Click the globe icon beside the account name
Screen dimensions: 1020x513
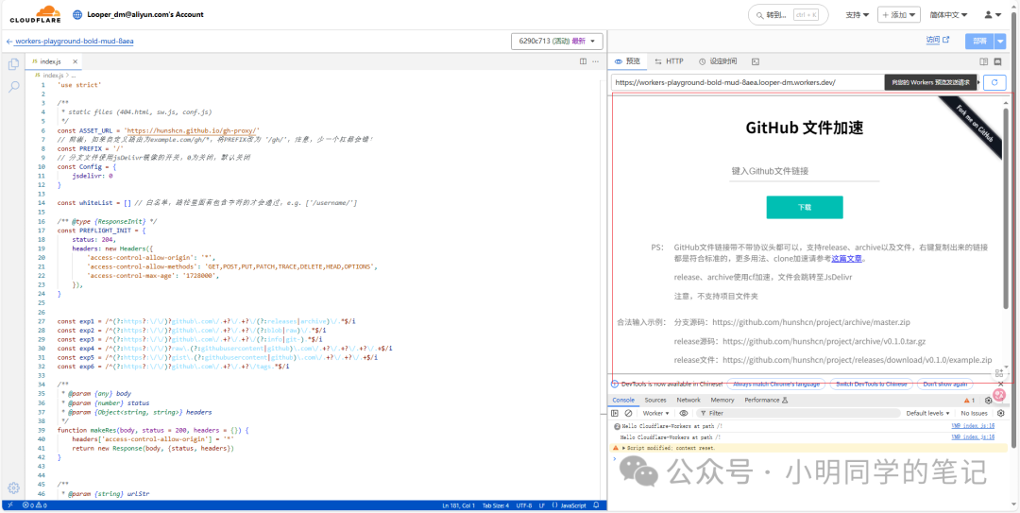click(x=78, y=14)
